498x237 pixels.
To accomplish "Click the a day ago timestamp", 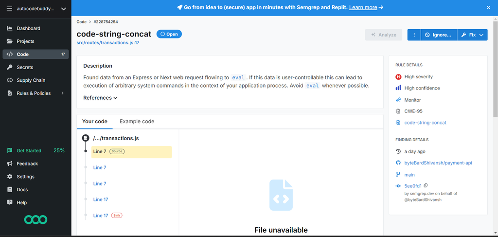I will pos(415,151).
